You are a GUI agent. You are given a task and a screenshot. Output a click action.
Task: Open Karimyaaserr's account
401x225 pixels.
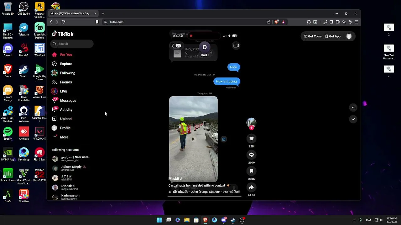[x=66, y=197]
